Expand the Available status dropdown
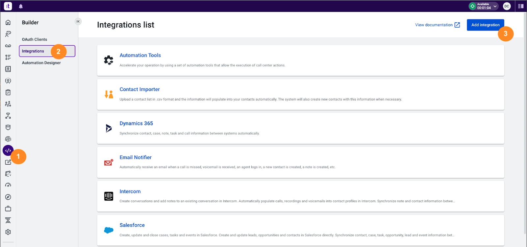This screenshot has height=247, width=527. point(495,6)
